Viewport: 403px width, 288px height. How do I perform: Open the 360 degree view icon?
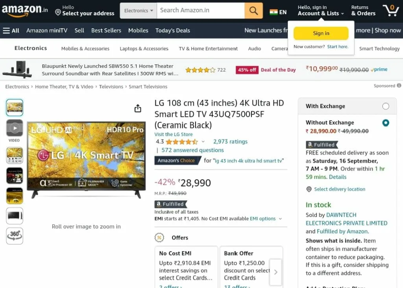click(x=15, y=236)
